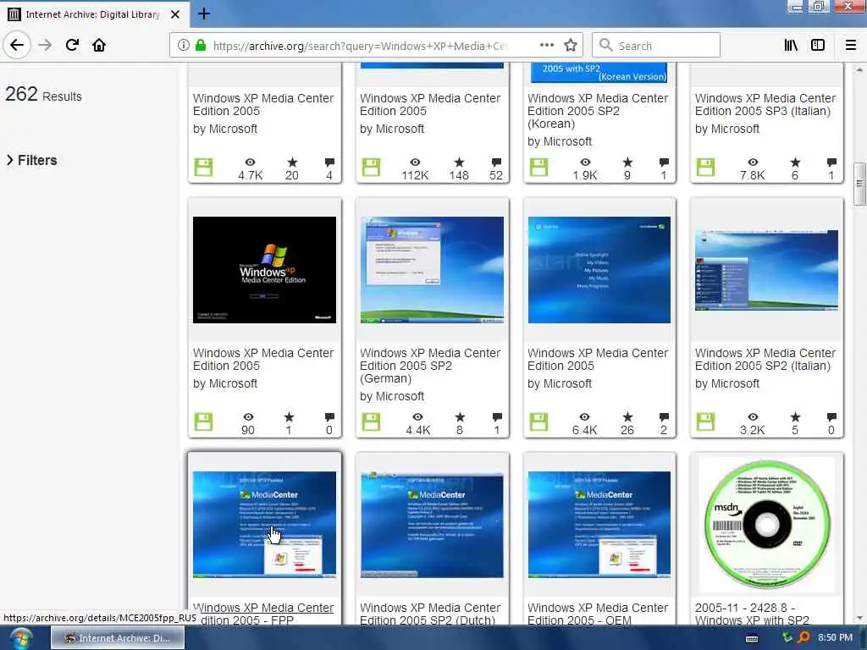
Task: Open the SP2 (Dutch) MediaCenter thumbnail
Action: point(432,525)
